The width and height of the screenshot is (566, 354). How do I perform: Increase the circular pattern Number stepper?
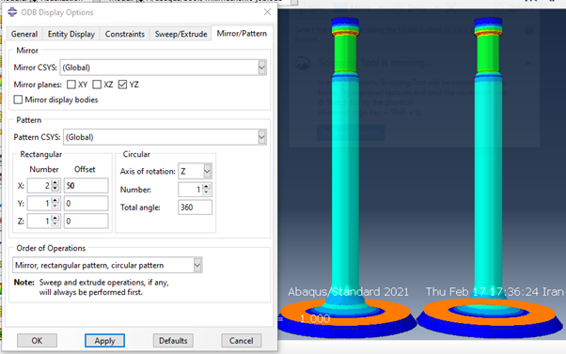click(x=206, y=187)
